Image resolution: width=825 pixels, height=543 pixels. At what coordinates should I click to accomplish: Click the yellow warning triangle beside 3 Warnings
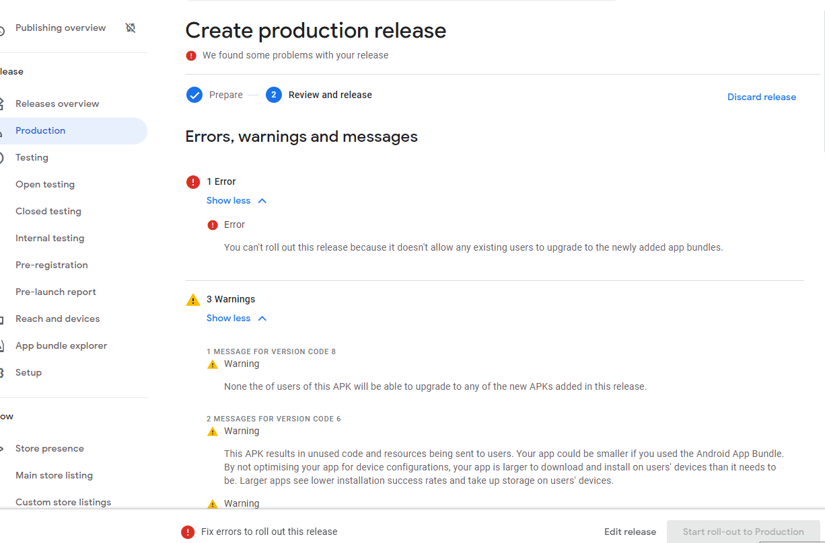click(193, 300)
